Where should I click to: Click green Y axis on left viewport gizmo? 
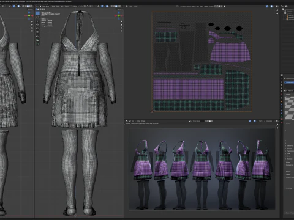[29, 16]
